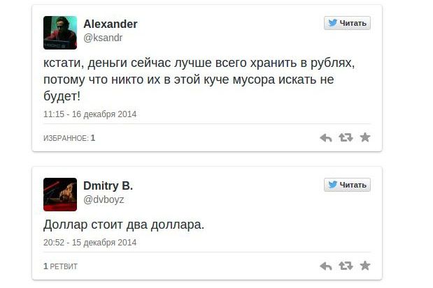This screenshot has height=288, width=433.
Task: Reply to Alexander's tweet about rubles
Action: [325, 138]
